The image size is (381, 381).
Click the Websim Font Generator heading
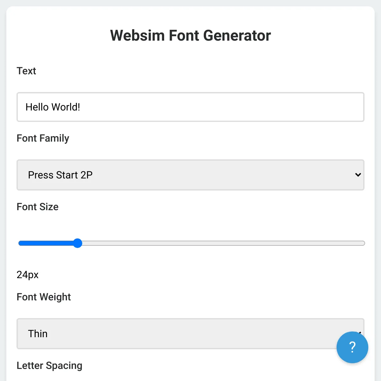tap(190, 35)
